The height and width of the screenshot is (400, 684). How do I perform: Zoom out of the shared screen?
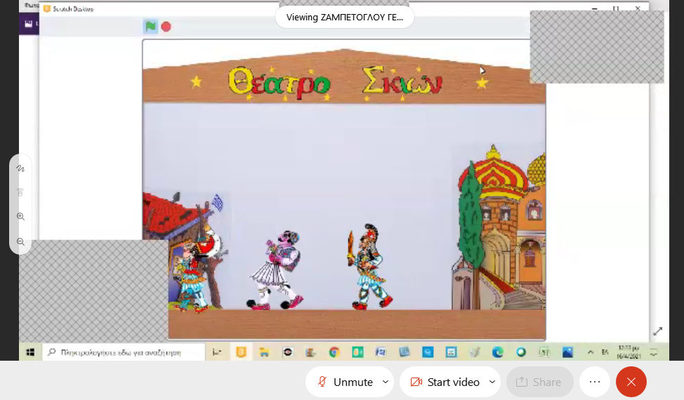point(20,241)
